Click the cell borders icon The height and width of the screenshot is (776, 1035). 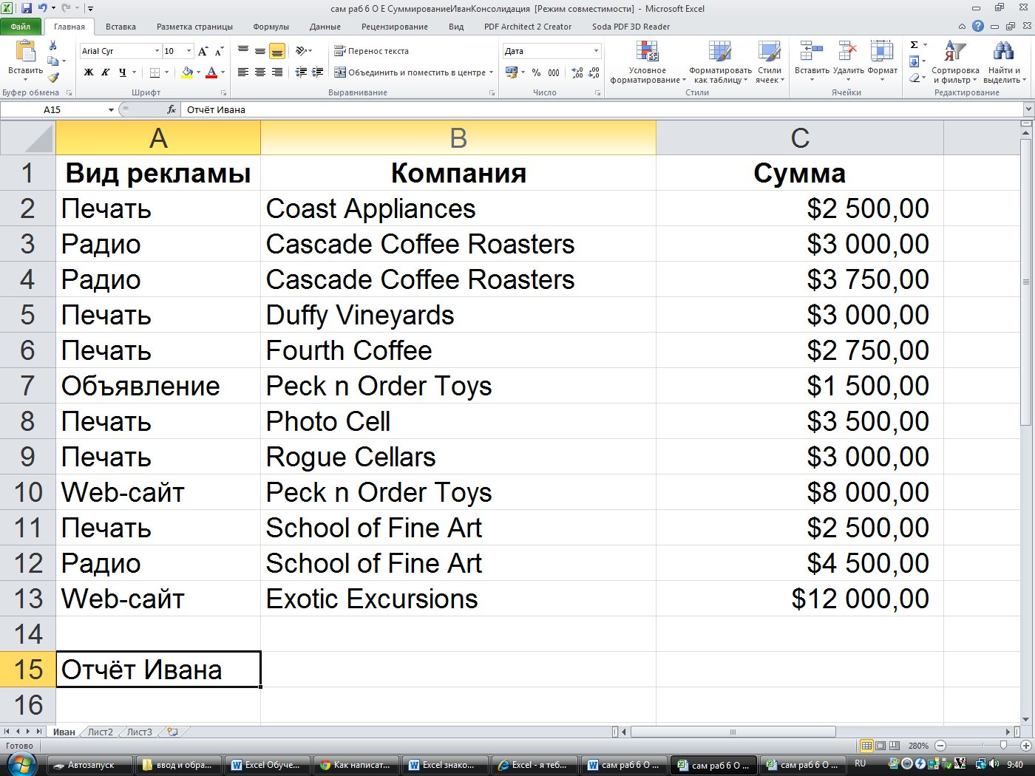155,72
